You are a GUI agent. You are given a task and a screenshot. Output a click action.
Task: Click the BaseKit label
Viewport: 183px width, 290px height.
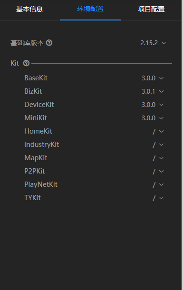point(36,78)
